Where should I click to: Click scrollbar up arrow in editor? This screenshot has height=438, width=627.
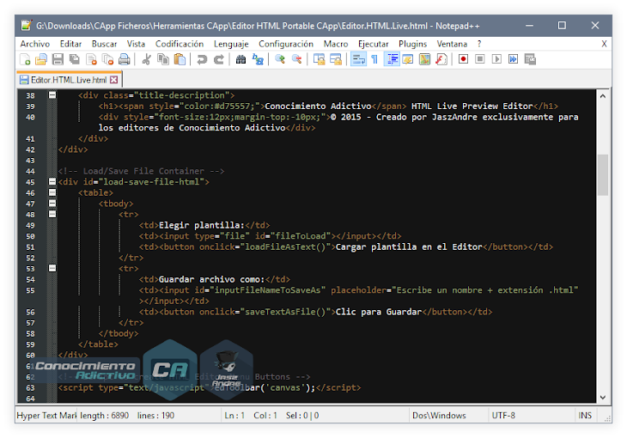pos(603,96)
